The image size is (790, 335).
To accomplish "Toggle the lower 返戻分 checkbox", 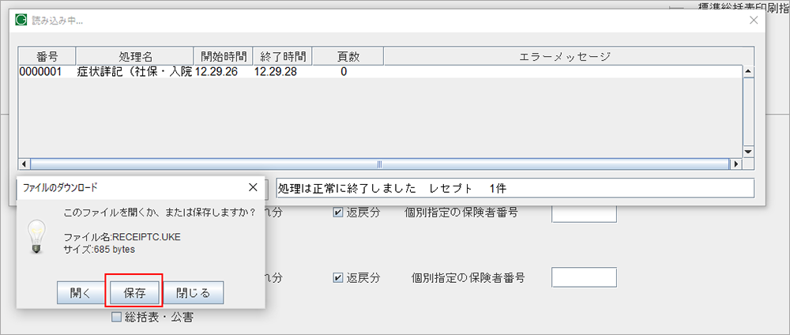I will coord(337,278).
